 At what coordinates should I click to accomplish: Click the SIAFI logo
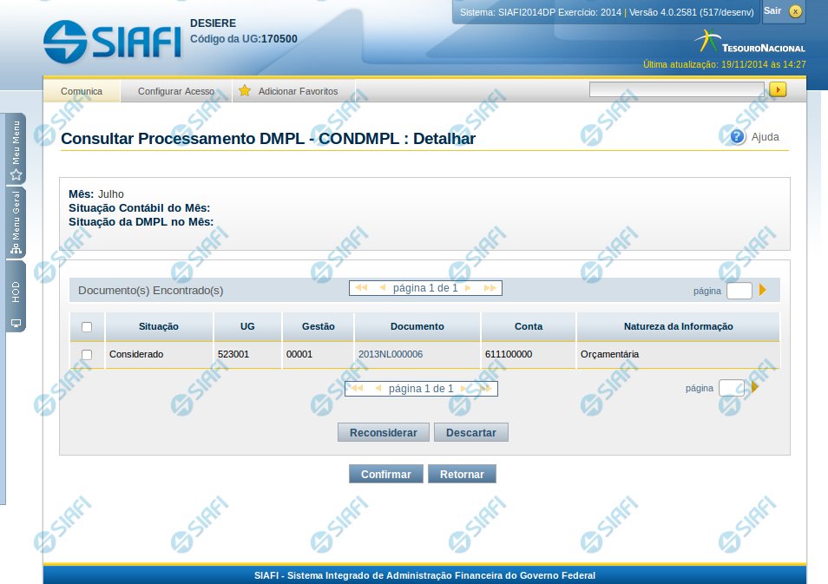point(113,40)
